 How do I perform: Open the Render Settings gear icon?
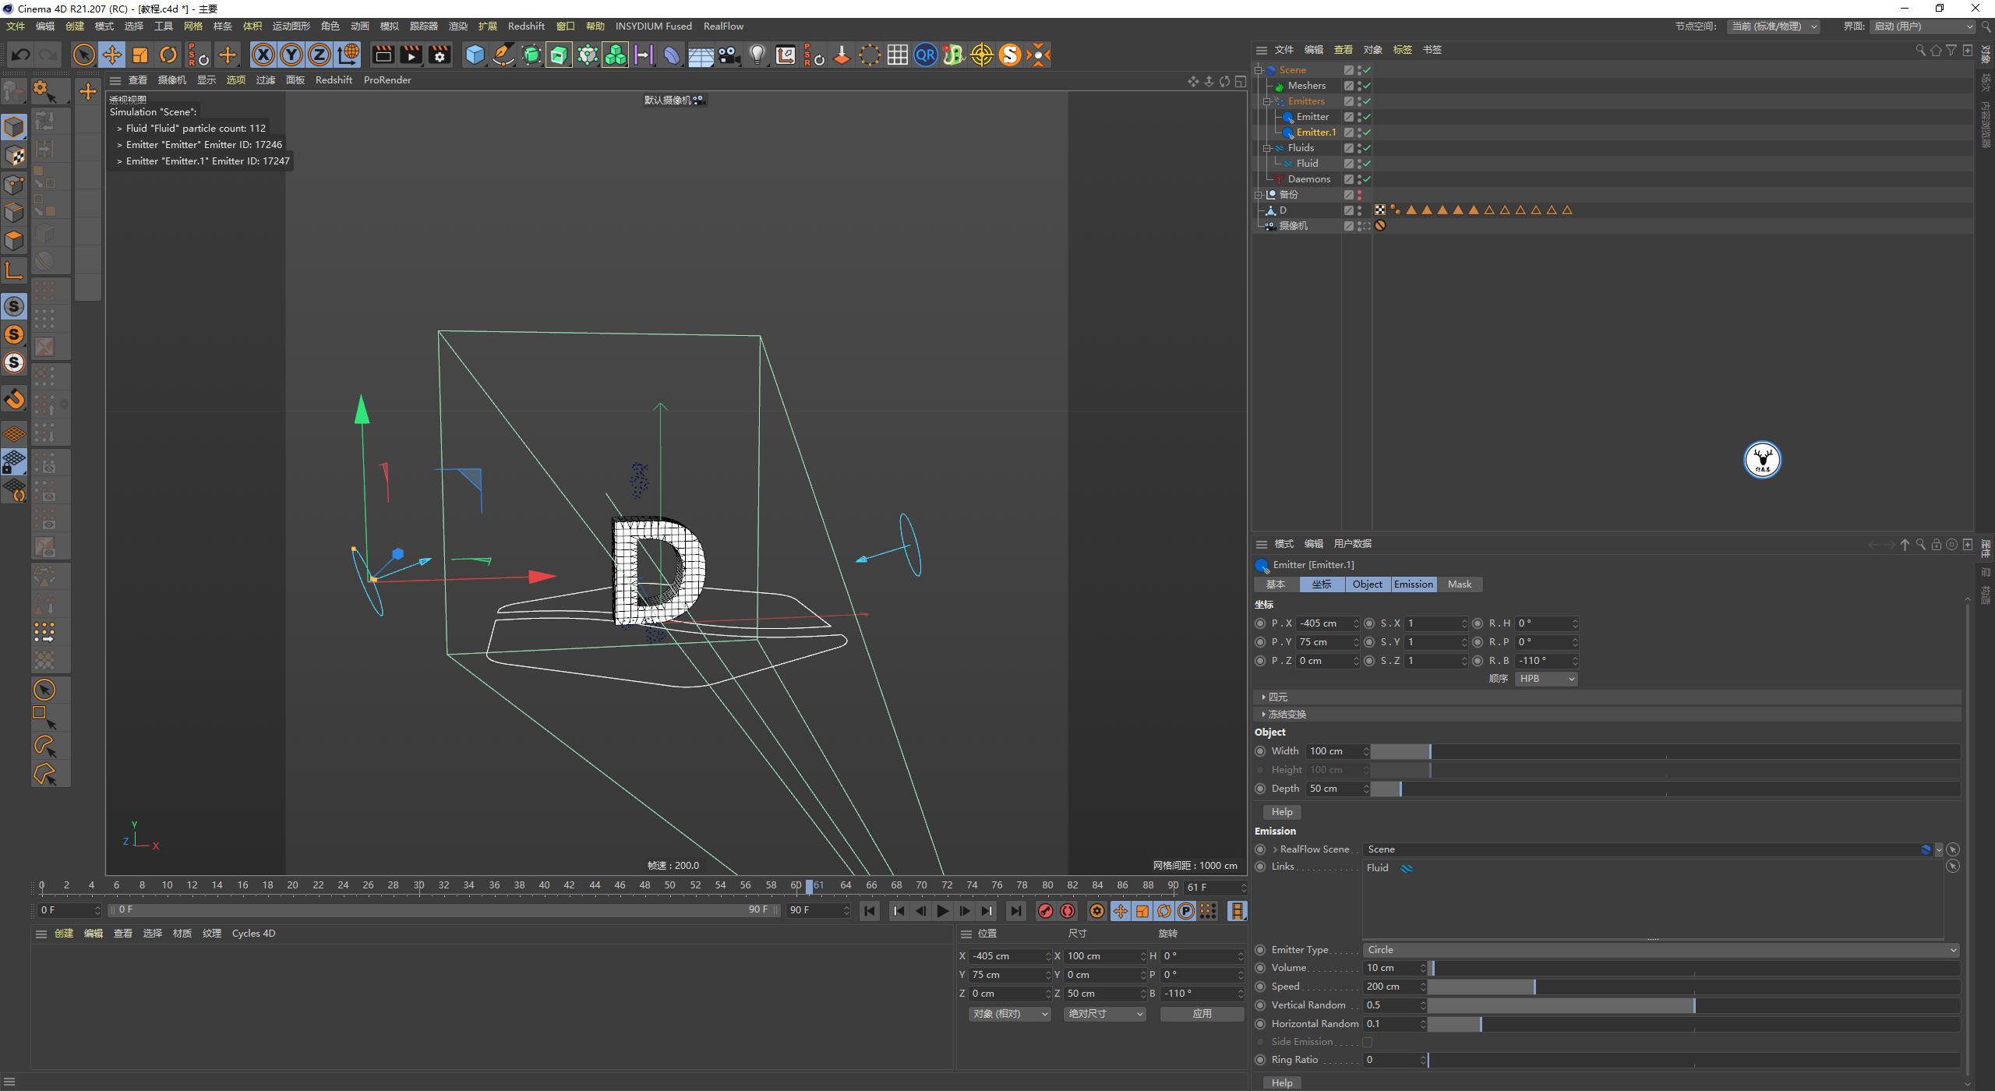coord(439,55)
